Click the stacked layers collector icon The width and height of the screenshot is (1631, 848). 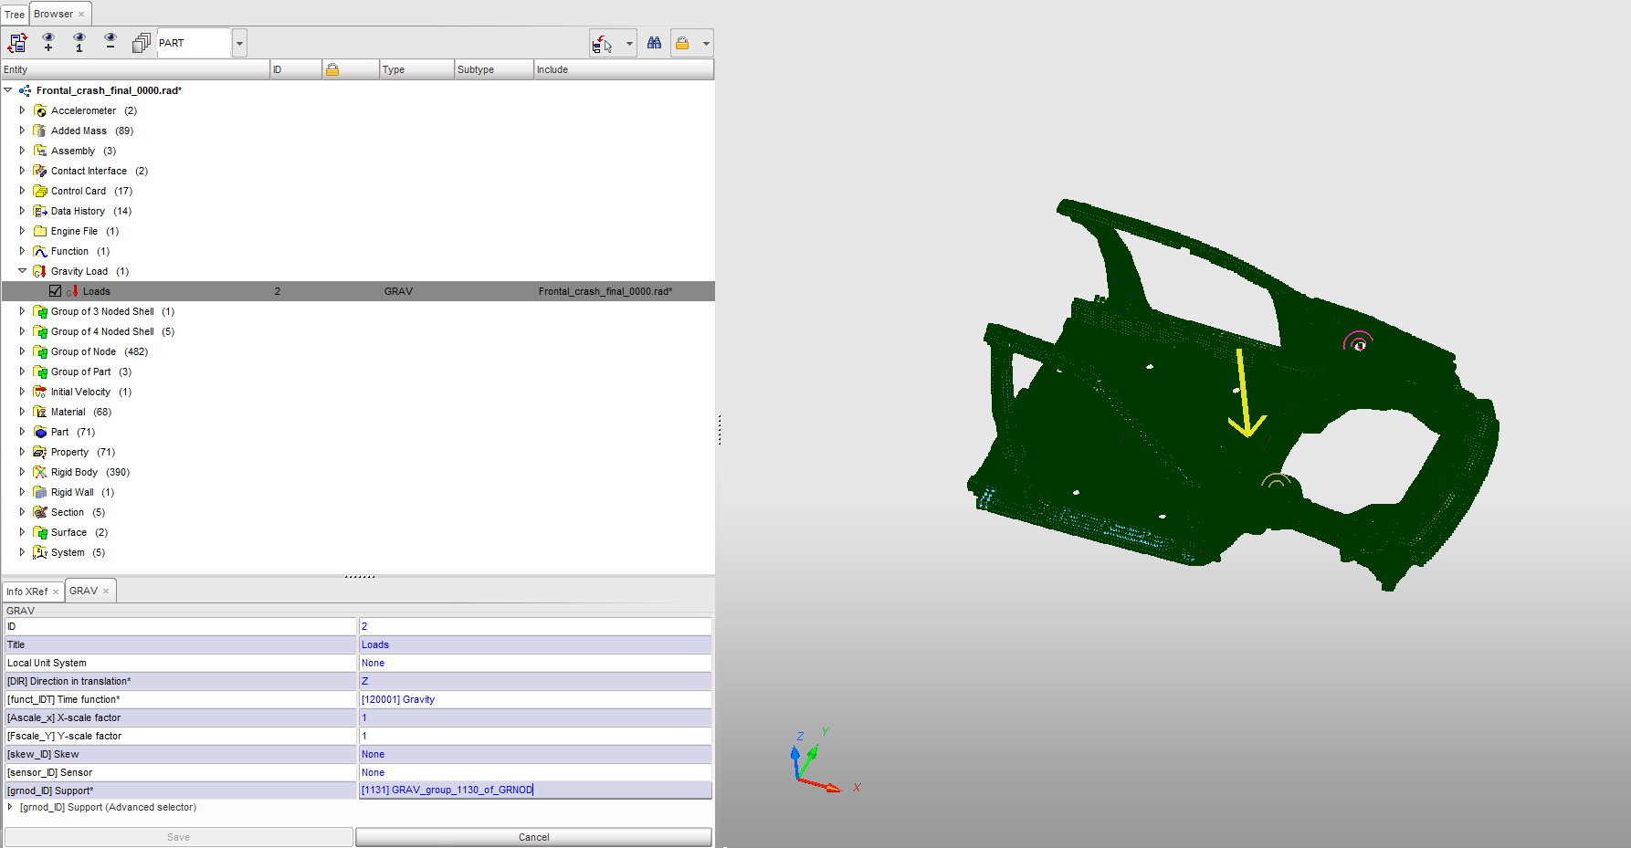pos(142,42)
